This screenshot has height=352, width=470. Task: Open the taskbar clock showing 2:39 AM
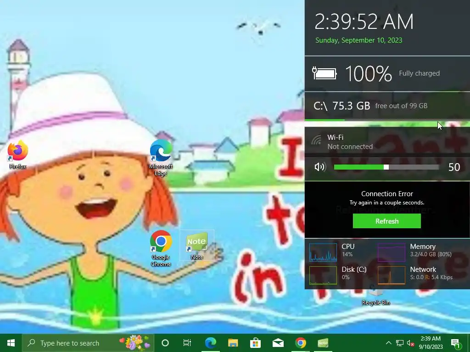[x=431, y=343]
